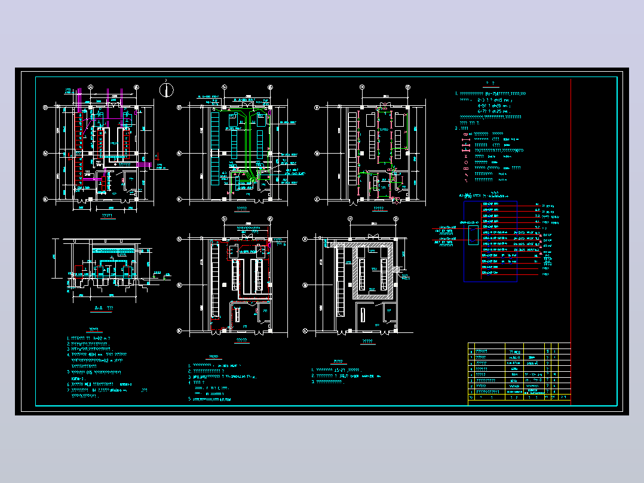Select the floor plan with magenta pipe lines
The image size is (644, 483).
[105, 150]
